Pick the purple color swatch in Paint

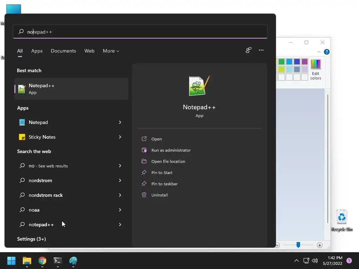305,62
